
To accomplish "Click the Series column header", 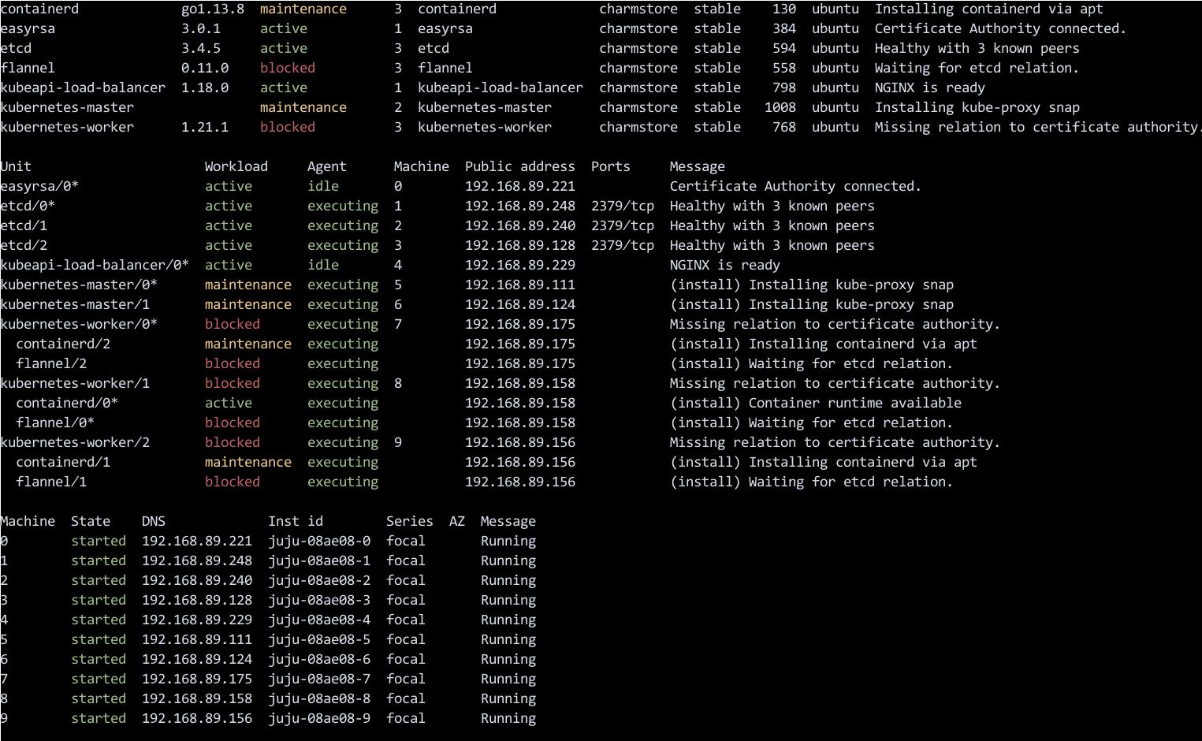I will 410,521.
